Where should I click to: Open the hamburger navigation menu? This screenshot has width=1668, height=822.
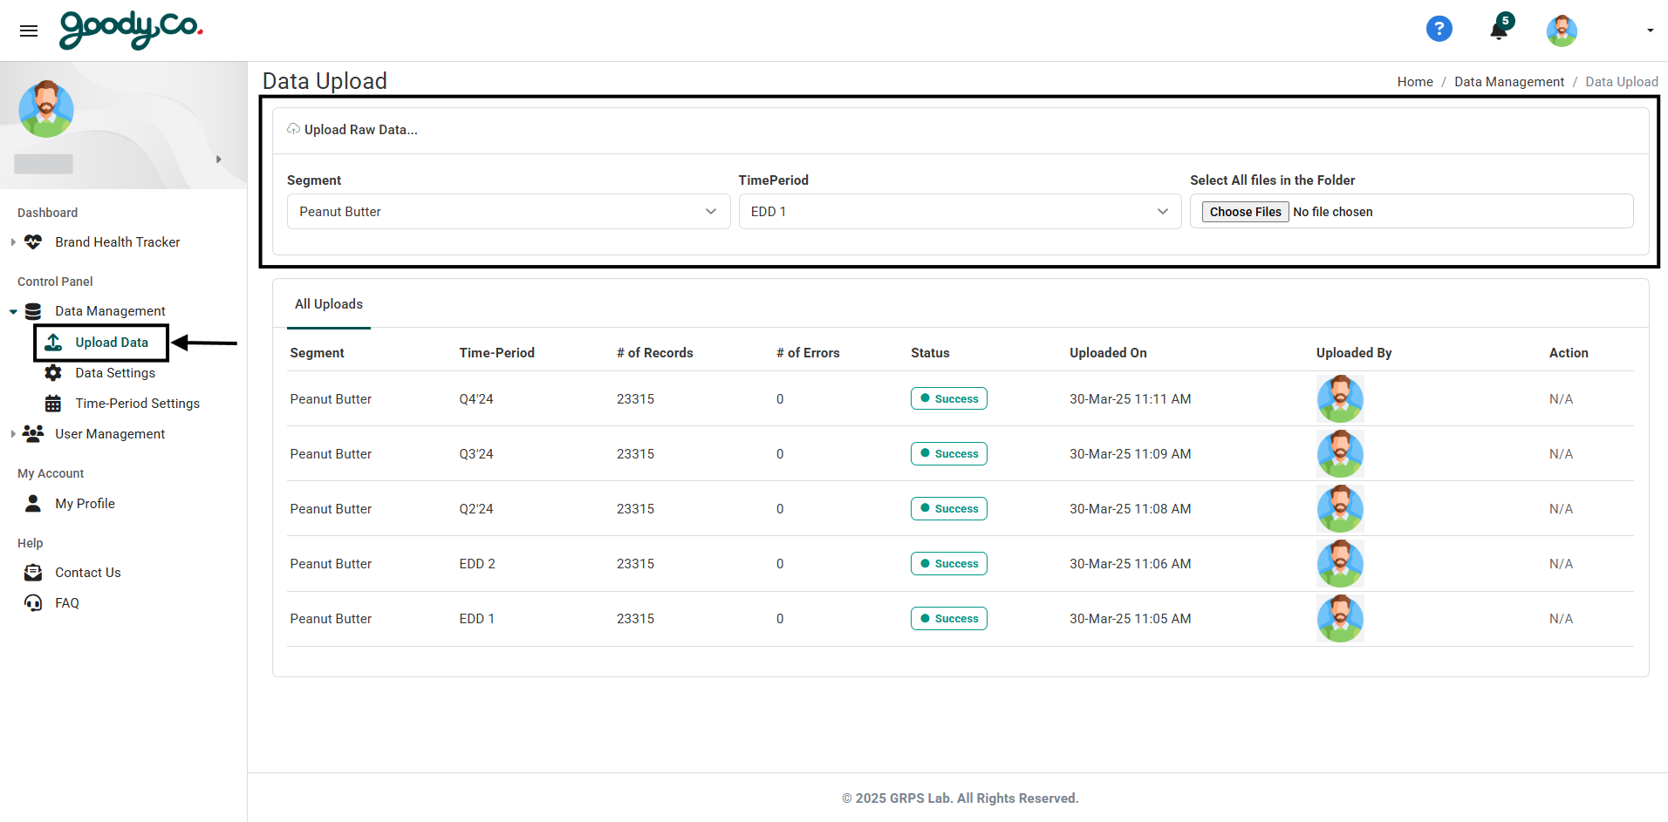(x=29, y=31)
